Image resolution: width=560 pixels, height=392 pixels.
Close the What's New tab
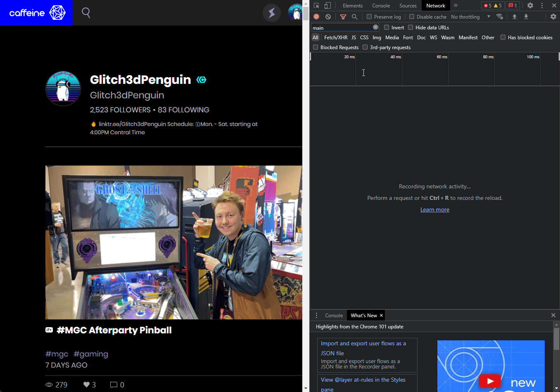click(x=381, y=316)
